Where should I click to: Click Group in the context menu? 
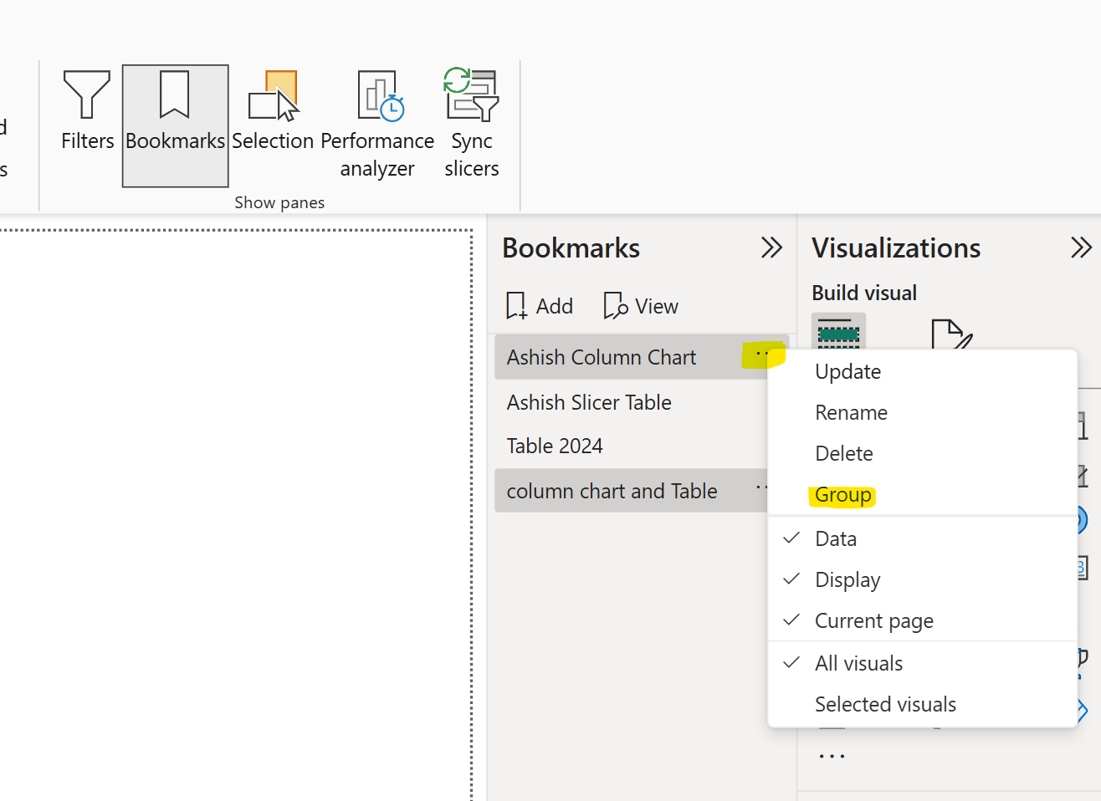(842, 495)
